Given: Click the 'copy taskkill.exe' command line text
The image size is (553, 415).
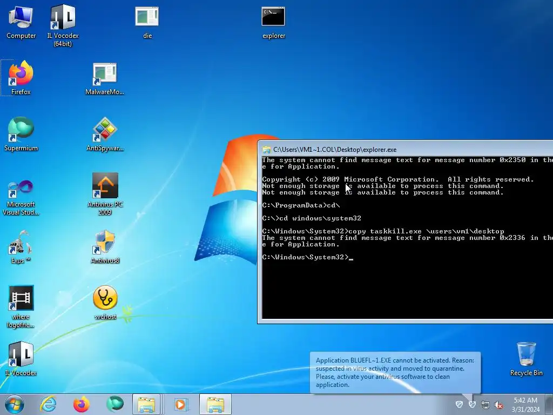Looking at the screenshot, I should pos(426,231).
